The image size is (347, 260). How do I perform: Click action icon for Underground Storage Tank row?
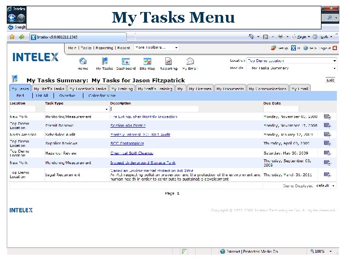(x=327, y=163)
